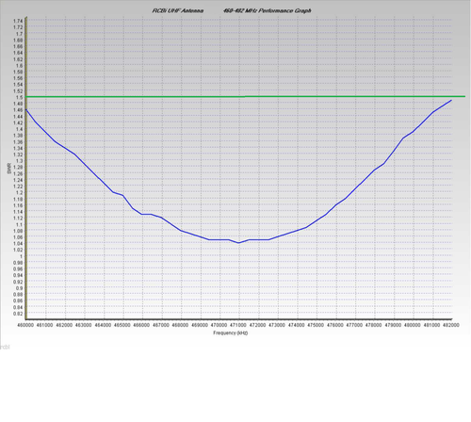
Task: Select the 482000 frequency tick label
Action: pyautogui.click(x=451, y=325)
